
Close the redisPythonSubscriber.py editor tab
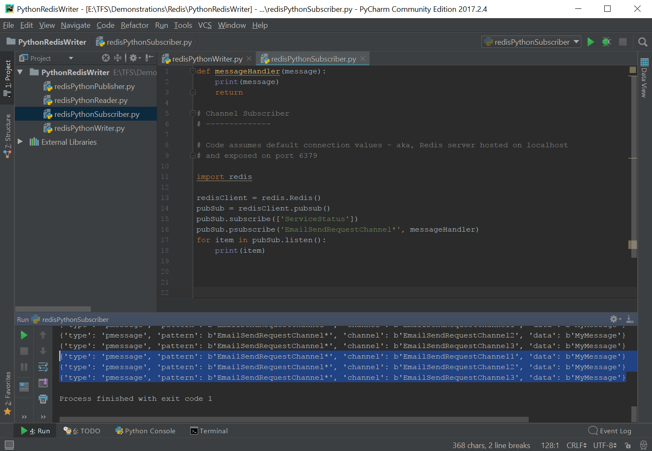tap(363, 59)
